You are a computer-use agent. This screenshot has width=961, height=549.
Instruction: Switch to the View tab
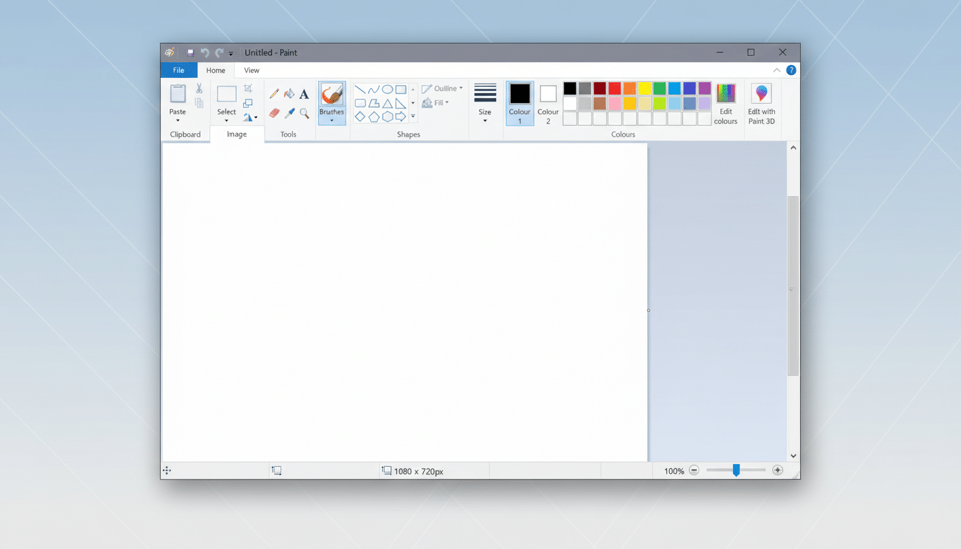[x=251, y=70]
